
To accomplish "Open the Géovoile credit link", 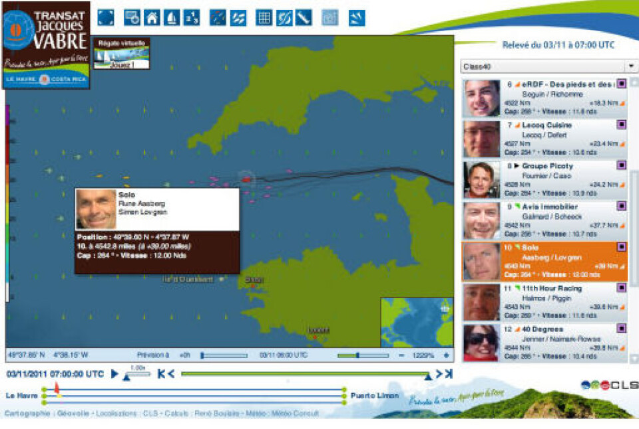I will click(x=73, y=413).
